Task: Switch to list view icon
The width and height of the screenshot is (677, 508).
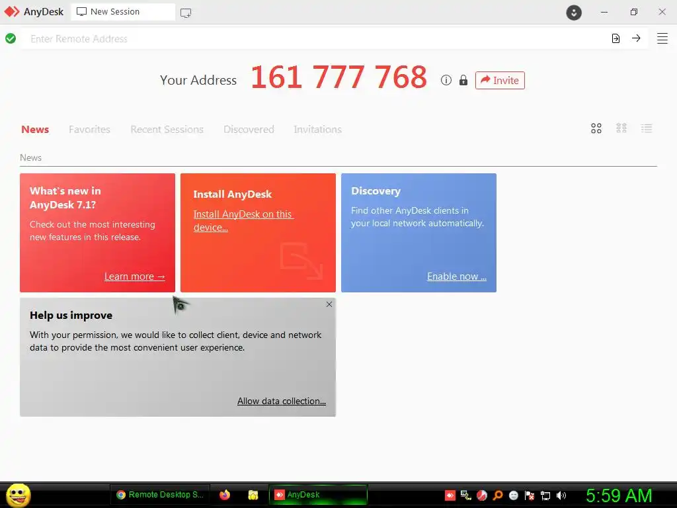Action: tap(647, 128)
